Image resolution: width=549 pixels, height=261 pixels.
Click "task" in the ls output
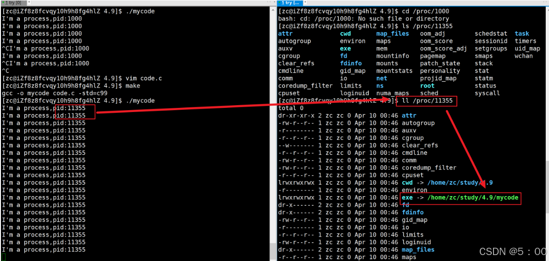[521, 34]
